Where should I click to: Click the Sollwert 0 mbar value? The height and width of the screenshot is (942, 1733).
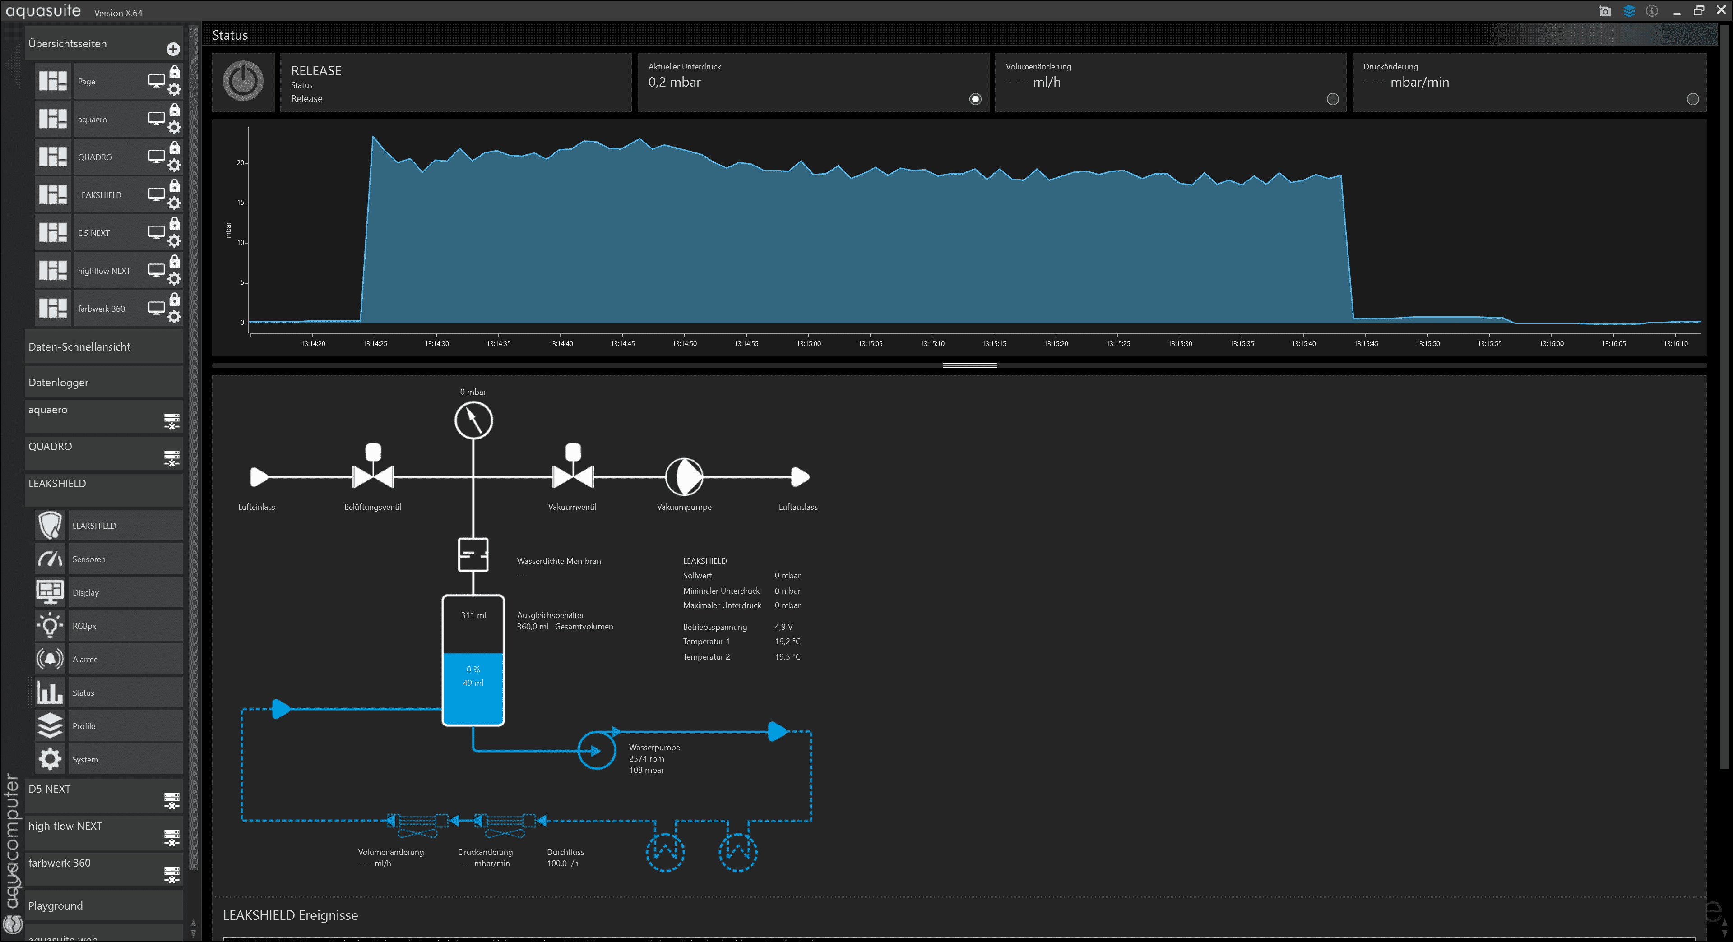pos(787,576)
